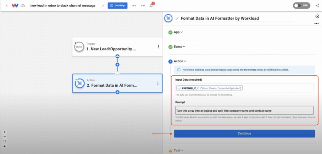Image resolution: width=322 pixels, height=154 pixels.
Task: Click the back arrow in top bar
Action: (x=7, y=6)
